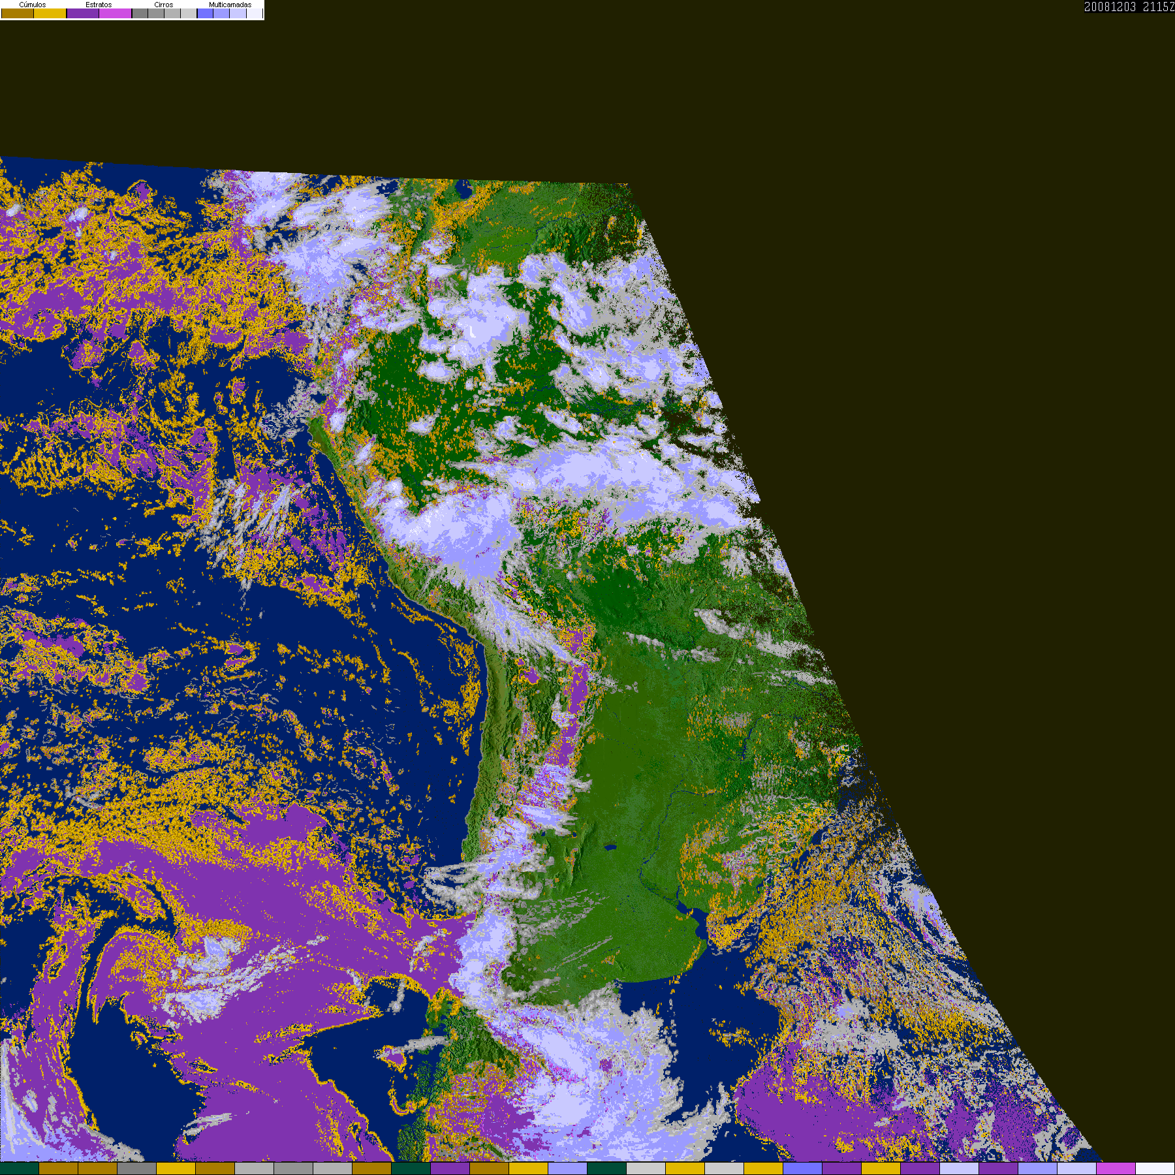Click the final white cell in bottom strip
The image size is (1175, 1175).
[1155, 1168]
